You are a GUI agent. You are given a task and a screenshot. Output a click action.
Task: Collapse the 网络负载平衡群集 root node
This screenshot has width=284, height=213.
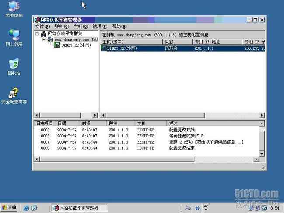click(x=37, y=34)
